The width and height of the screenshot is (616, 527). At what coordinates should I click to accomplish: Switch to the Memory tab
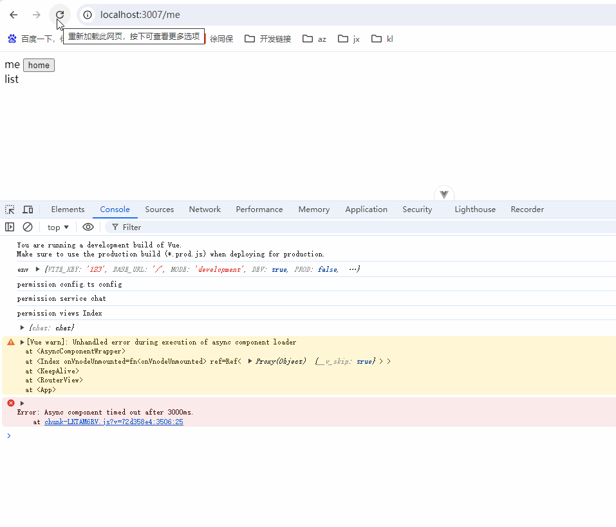tap(314, 210)
